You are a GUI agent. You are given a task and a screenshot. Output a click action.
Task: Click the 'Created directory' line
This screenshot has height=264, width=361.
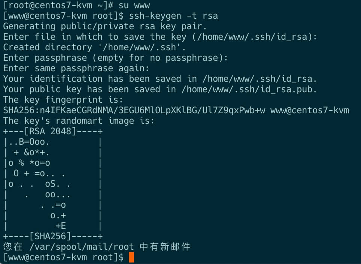tap(95, 47)
